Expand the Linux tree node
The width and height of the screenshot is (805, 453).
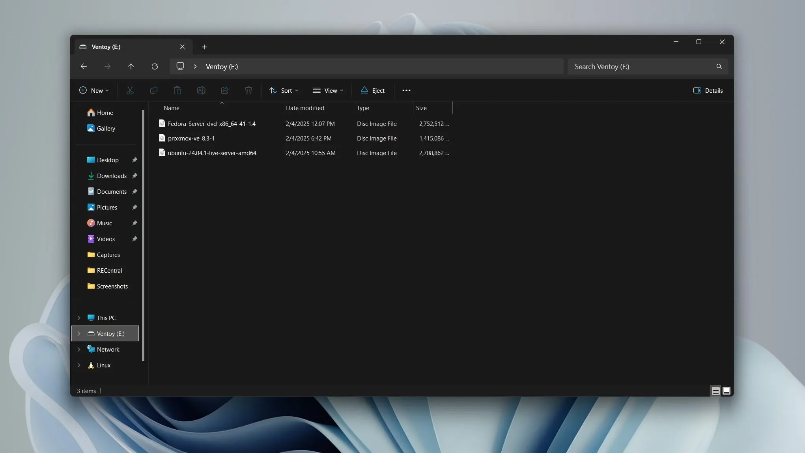click(79, 365)
